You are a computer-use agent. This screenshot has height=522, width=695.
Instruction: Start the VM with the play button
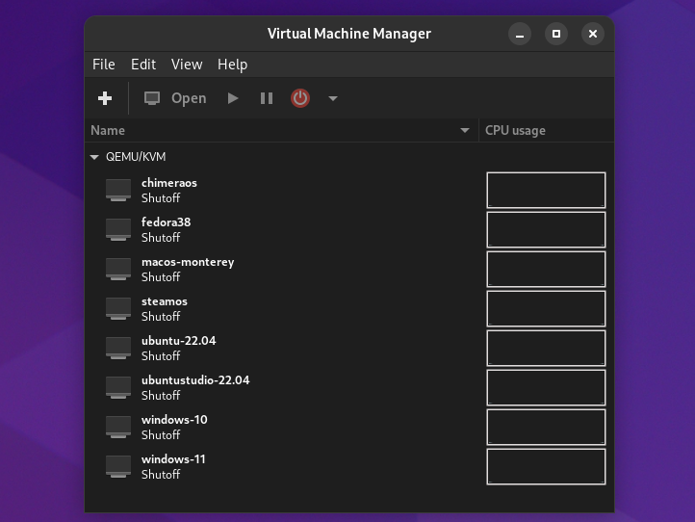pos(233,98)
